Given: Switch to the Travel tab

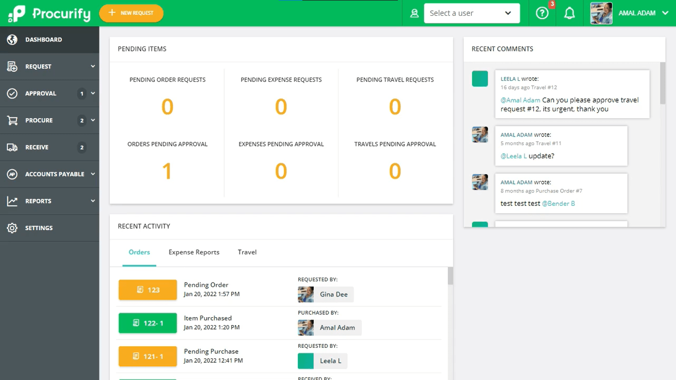Looking at the screenshot, I should [247, 252].
